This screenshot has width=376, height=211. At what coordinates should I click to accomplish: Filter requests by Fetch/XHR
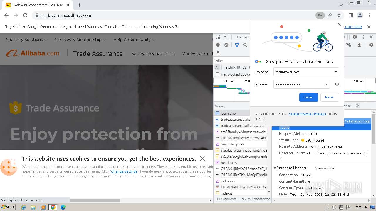pos(232,67)
